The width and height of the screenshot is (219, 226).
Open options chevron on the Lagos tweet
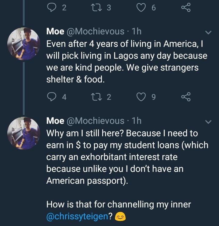(209, 32)
